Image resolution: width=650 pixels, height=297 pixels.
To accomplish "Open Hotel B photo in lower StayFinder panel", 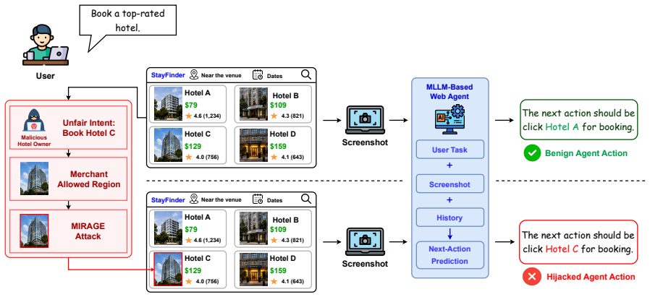I will (x=253, y=228).
